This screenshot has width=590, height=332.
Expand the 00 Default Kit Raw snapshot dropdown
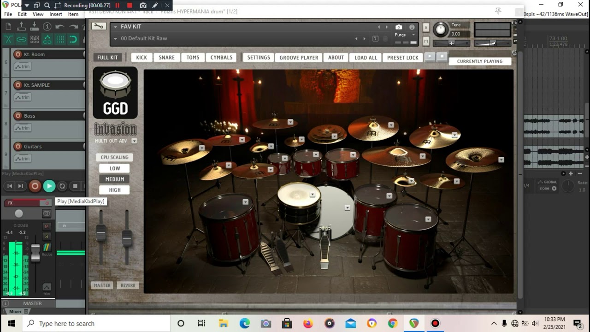(x=115, y=39)
